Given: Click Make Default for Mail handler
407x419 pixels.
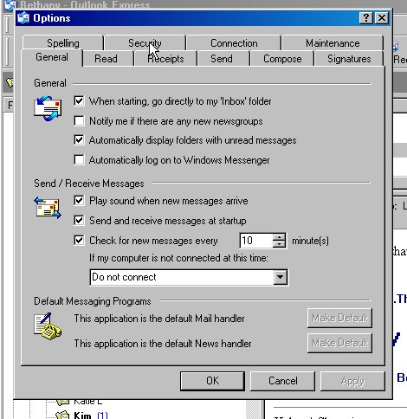Looking at the screenshot, I should coord(339,318).
